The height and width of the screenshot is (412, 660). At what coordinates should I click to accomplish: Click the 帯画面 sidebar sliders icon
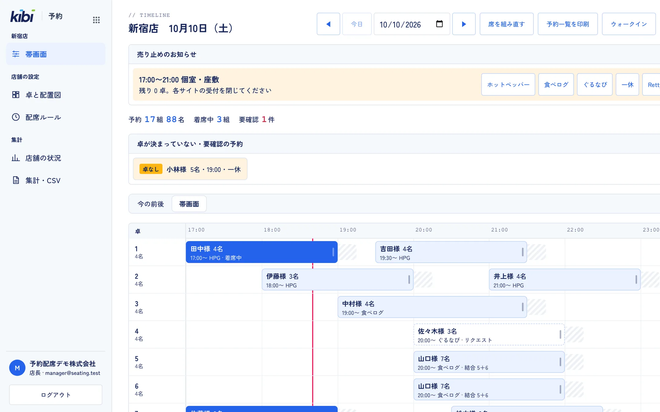16,54
